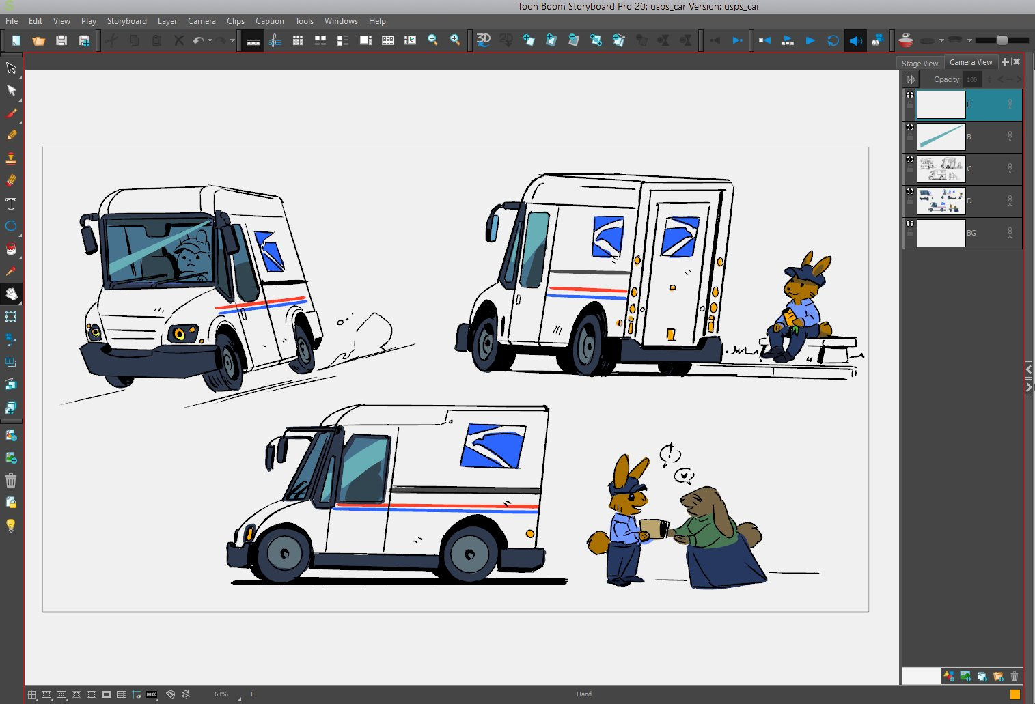The width and height of the screenshot is (1035, 704).
Task: Select layer C thumbnail
Action: point(941,169)
